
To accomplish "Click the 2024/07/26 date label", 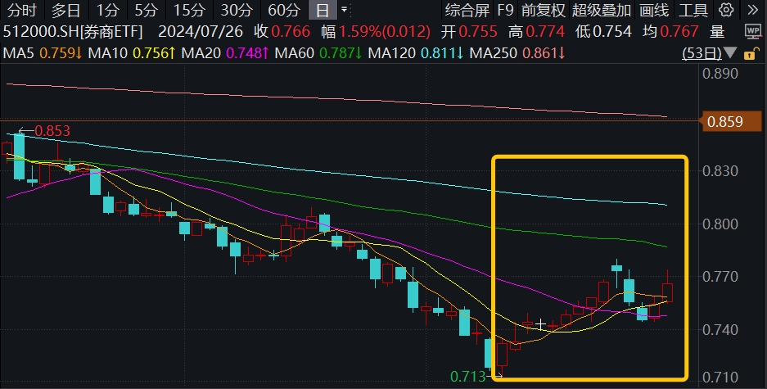I will pyautogui.click(x=201, y=32).
